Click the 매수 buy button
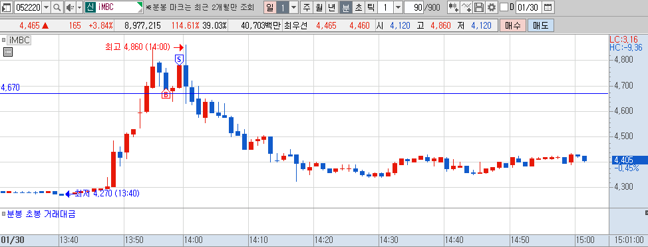This screenshot has width=648, height=247. [x=512, y=26]
